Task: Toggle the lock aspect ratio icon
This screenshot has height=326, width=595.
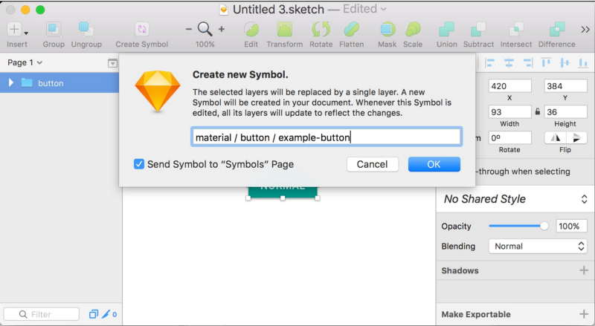Action: [538, 111]
